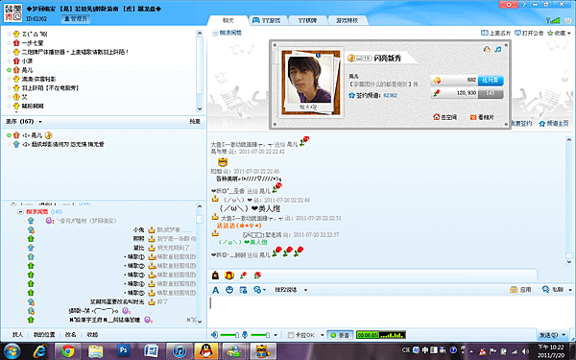Open the send button dropdown arrow
Screen dimensions: 576x360
coord(564,335)
